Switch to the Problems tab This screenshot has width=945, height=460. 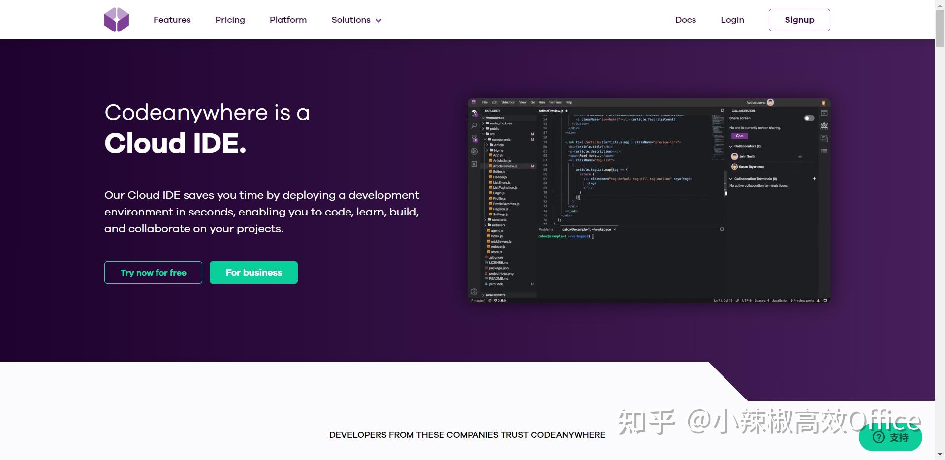click(545, 229)
